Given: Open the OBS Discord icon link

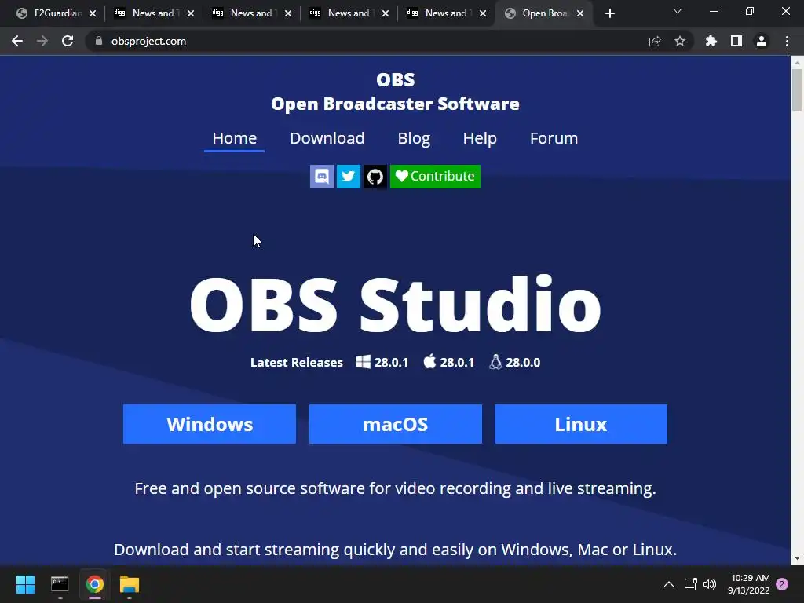Looking at the screenshot, I should 321,177.
